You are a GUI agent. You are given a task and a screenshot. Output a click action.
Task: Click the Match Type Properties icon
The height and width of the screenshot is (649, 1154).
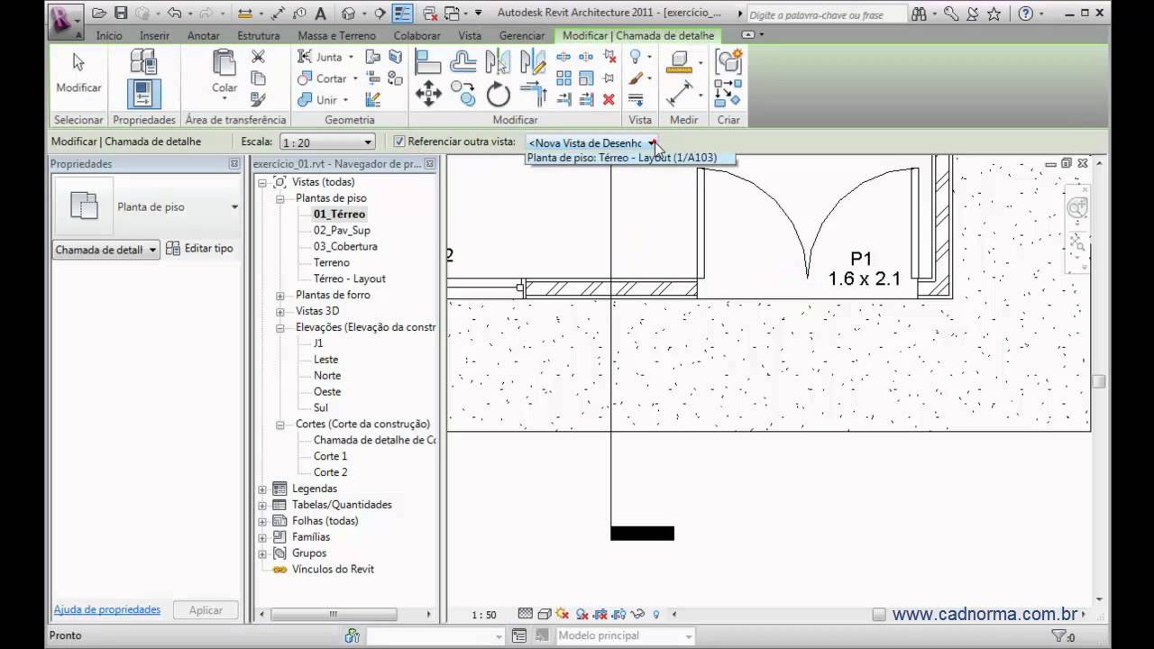tap(258, 99)
